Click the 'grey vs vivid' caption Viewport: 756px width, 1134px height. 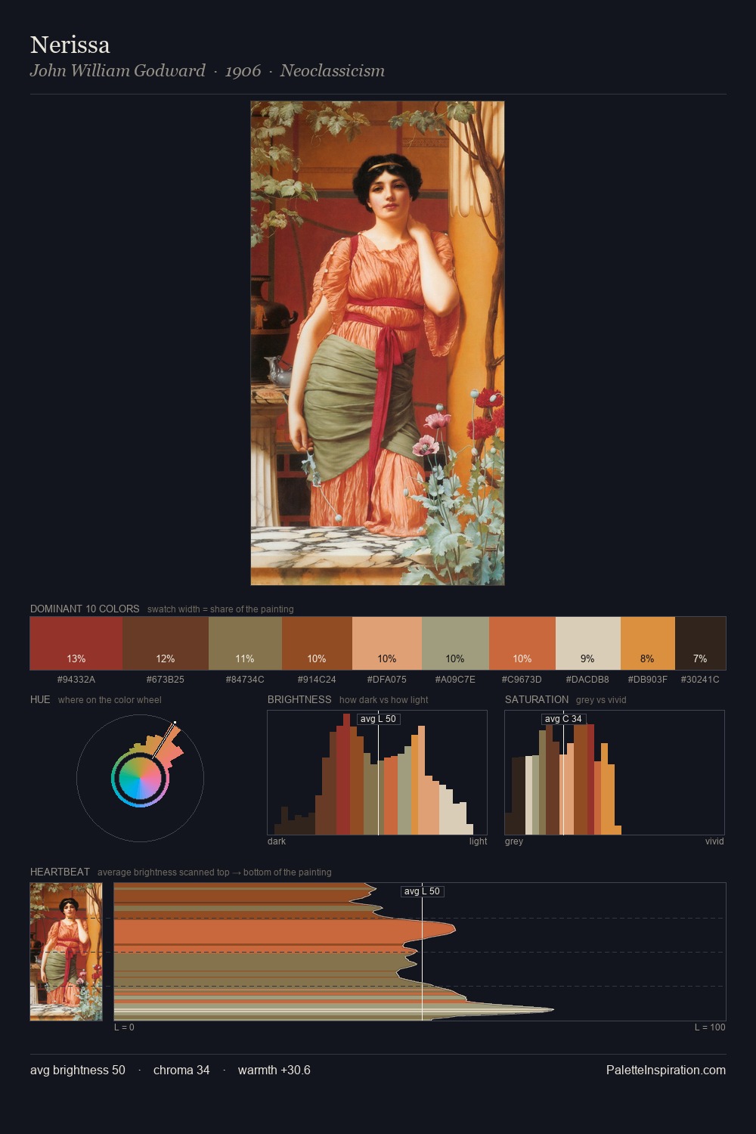coord(601,700)
